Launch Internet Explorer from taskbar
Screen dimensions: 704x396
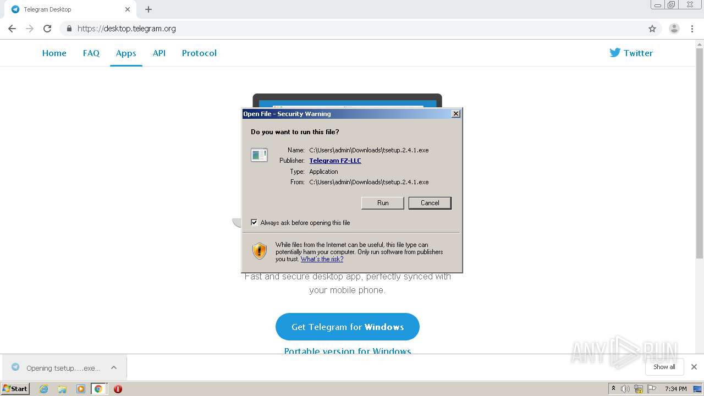click(x=43, y=389)
